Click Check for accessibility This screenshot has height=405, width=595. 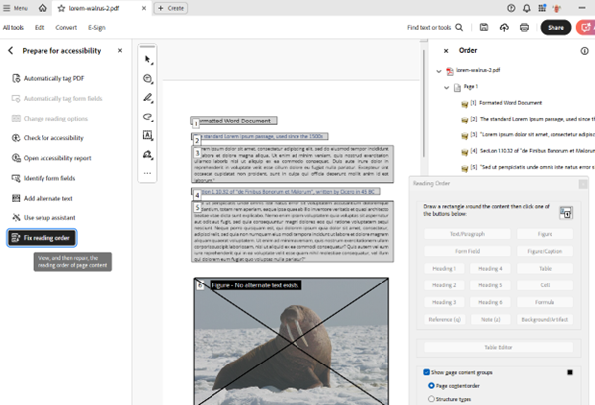point(53,138)
